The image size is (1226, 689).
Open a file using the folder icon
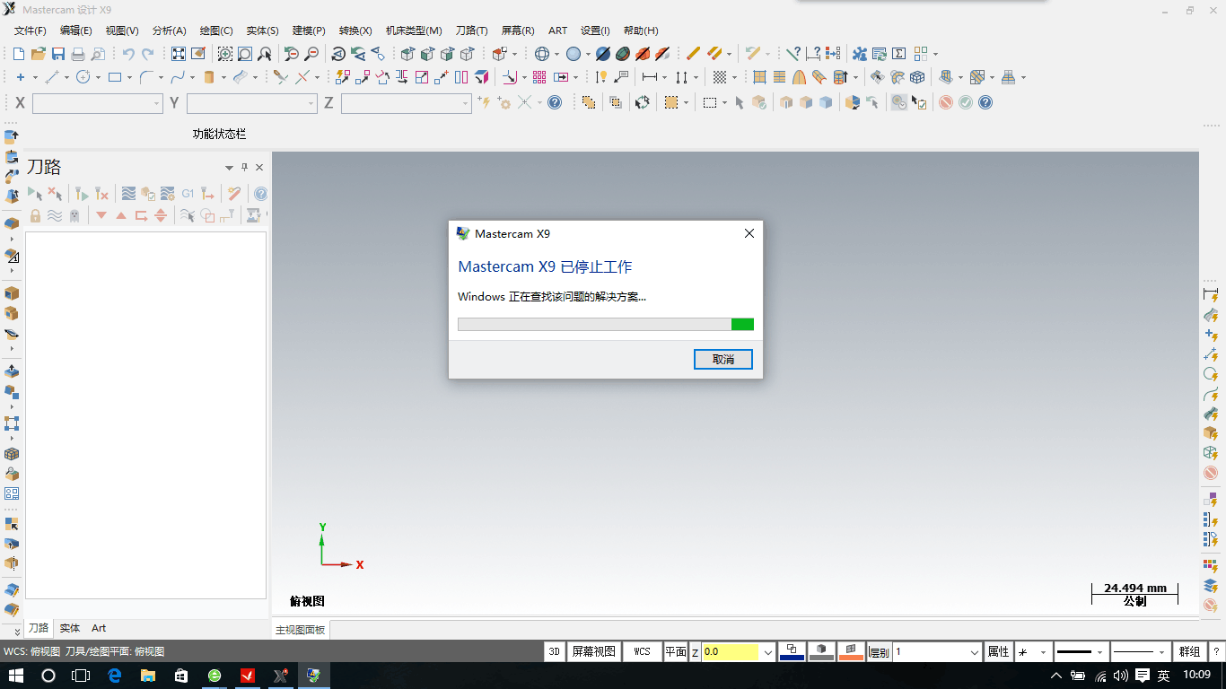pyautogui.click(x=38, y=54)
